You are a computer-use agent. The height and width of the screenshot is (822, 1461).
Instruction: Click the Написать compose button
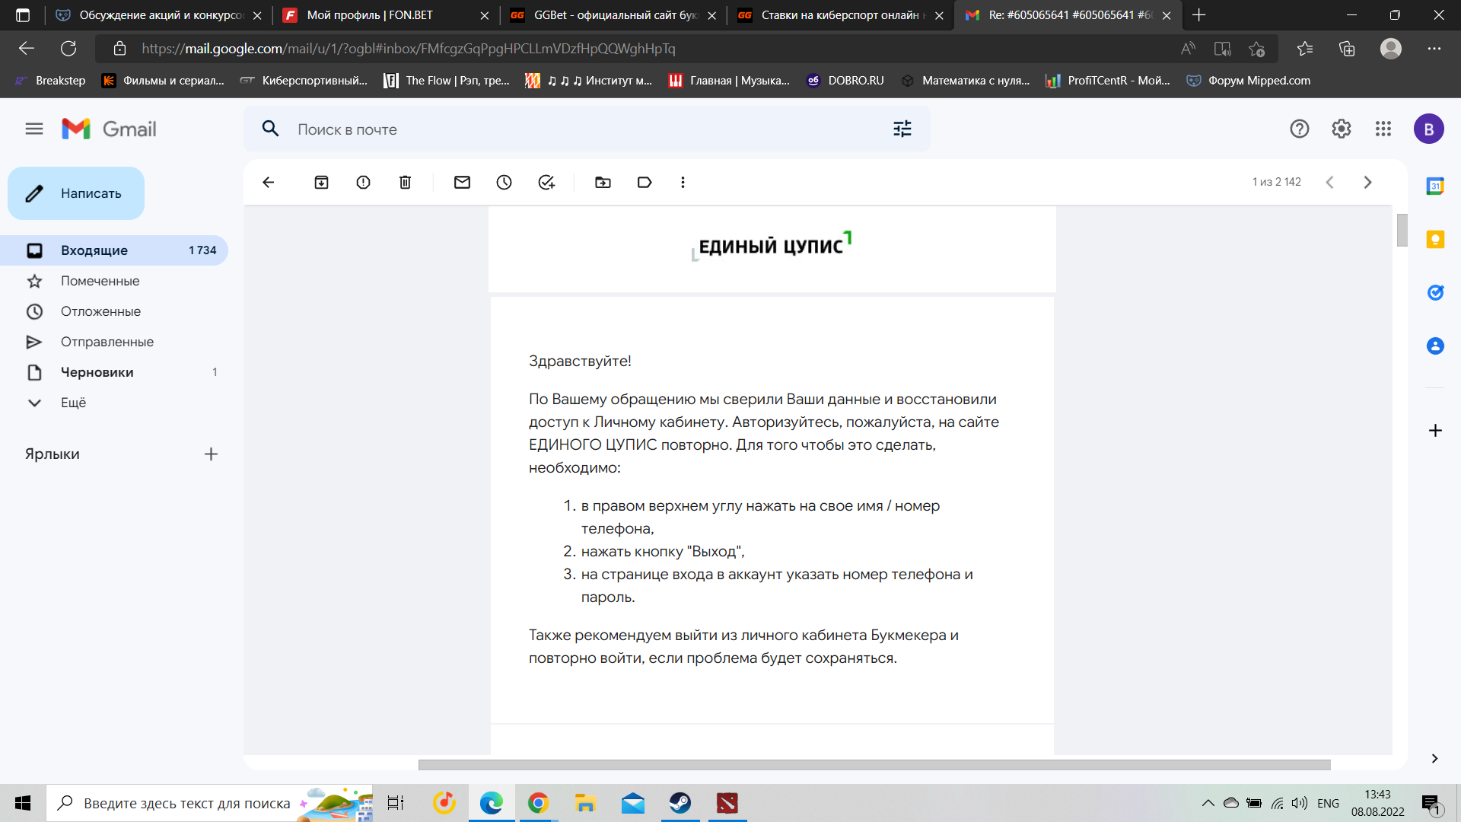click(76, 193)
